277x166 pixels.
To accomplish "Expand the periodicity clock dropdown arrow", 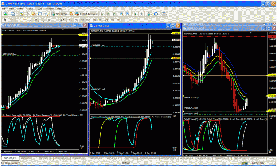I will coord(159,14).
